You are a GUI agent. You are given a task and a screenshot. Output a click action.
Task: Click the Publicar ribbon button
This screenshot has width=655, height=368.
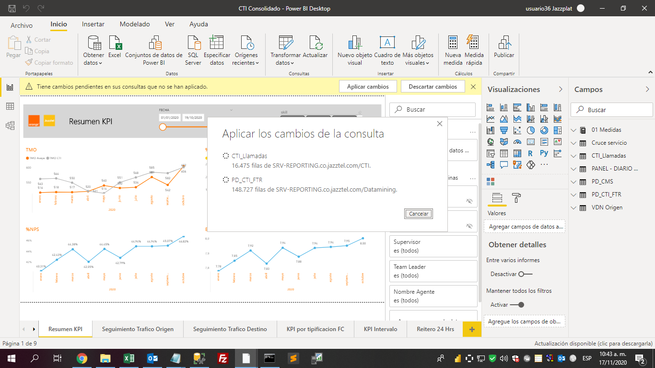click(x=504, y=46)
